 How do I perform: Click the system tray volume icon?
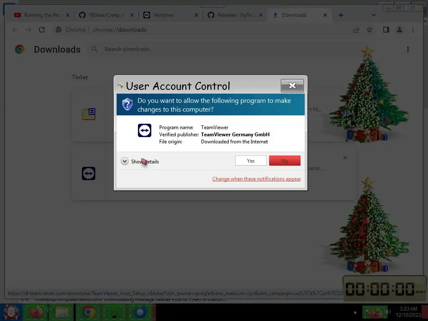[388, 312]
